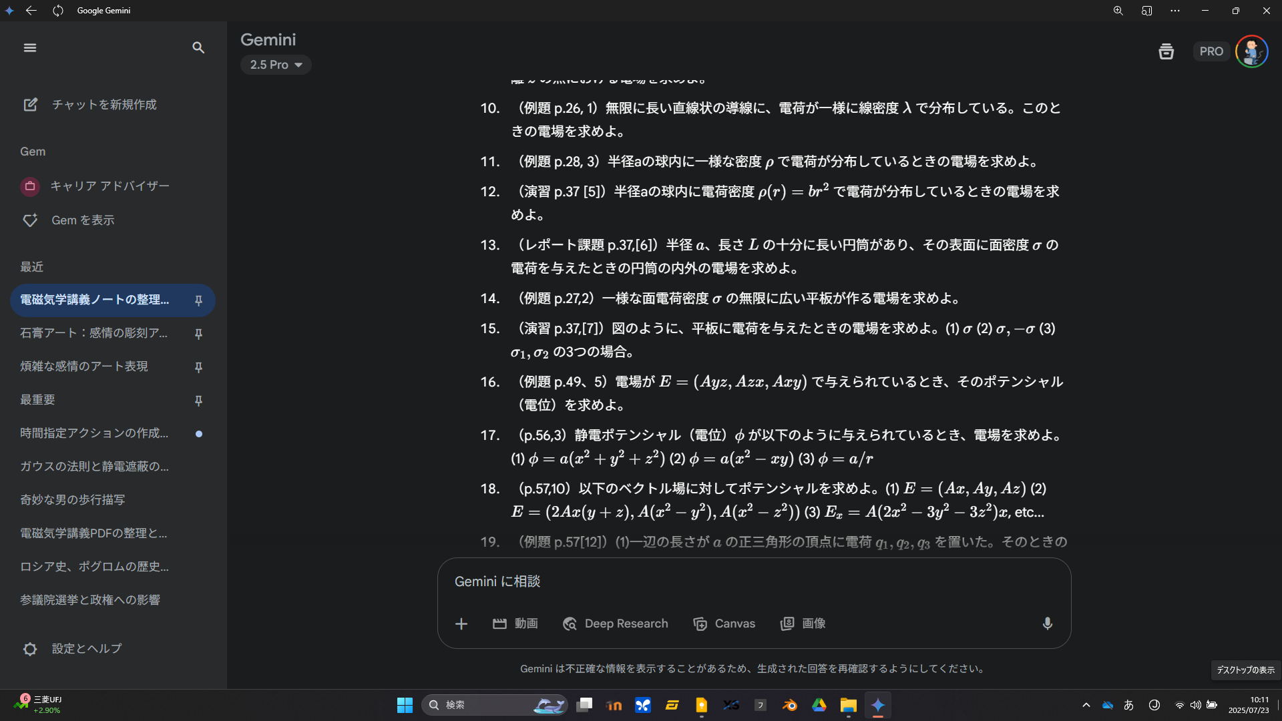Click the plus attach file icon
This screenshot has height=721, width=1282.
pos(461,624)
